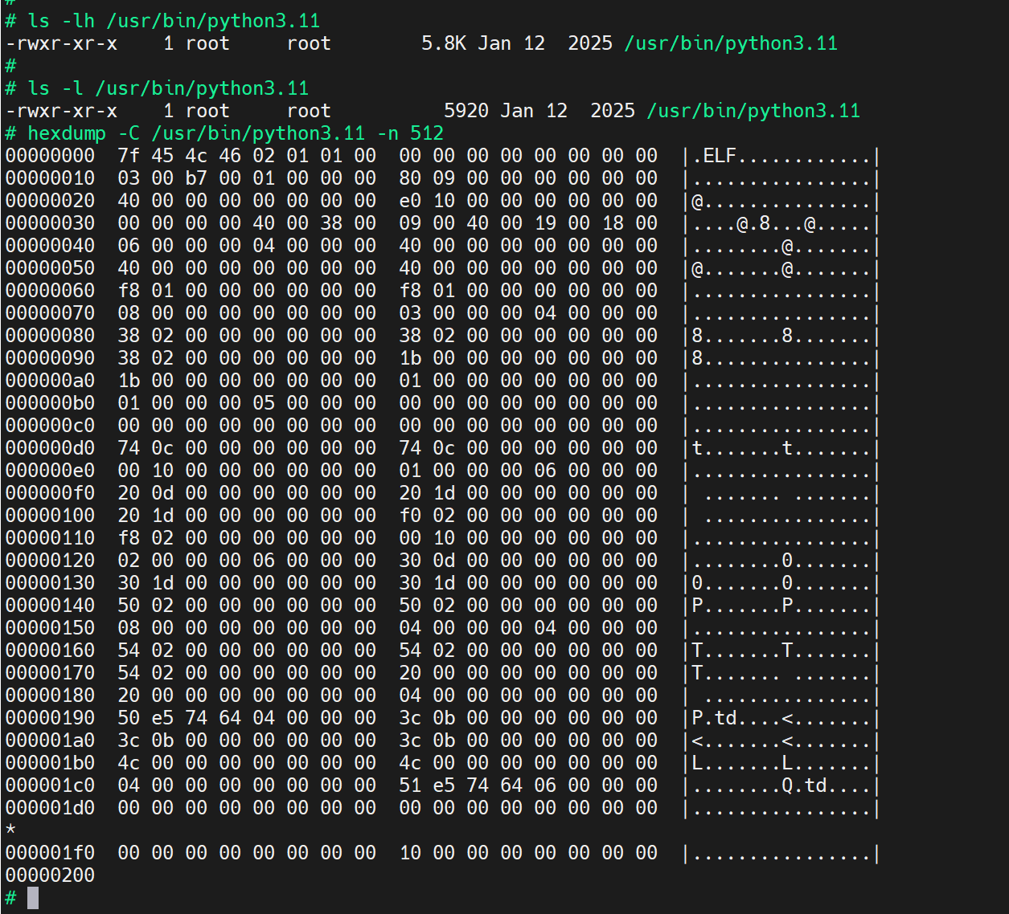Screen dimensions: 1009x914
Task: Click the '.ELF' ASCII column text
Action: point(715,156)
